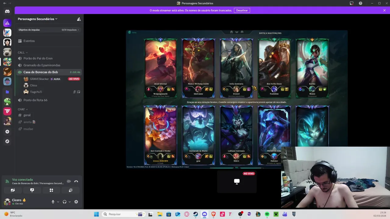Select Casa de Bonecas do Bob channel
This screenshot has height=219, width=390.
[49, 72]
